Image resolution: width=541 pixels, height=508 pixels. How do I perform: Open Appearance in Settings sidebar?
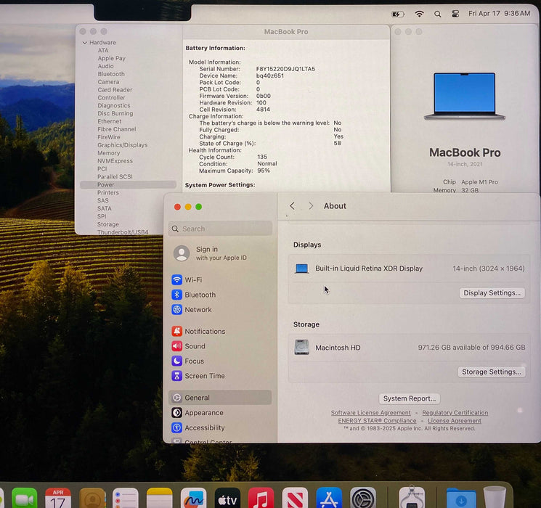[221, 413]
